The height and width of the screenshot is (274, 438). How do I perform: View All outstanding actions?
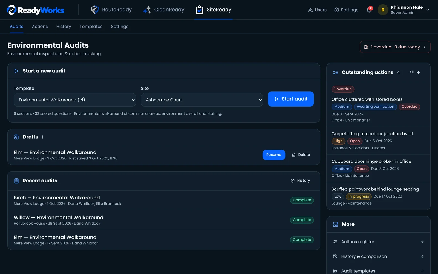coord(414,72)
